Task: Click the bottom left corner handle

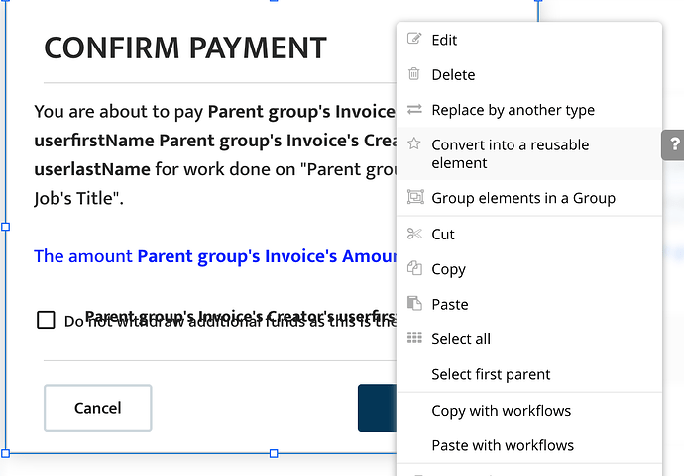Action: (x=6, y=454)
